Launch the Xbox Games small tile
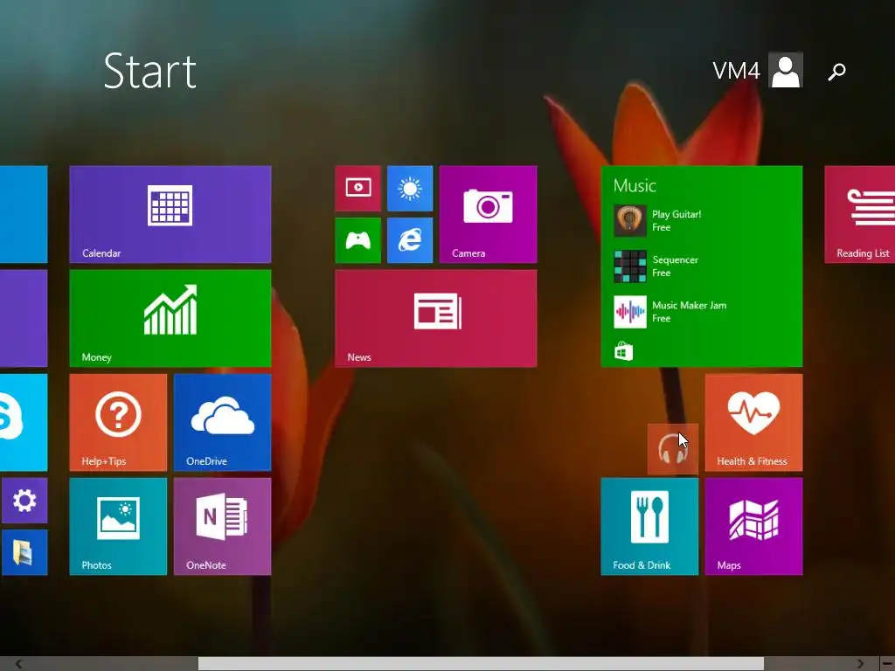The height and width of the screenshot is (671, 895). tap(357, 240)
